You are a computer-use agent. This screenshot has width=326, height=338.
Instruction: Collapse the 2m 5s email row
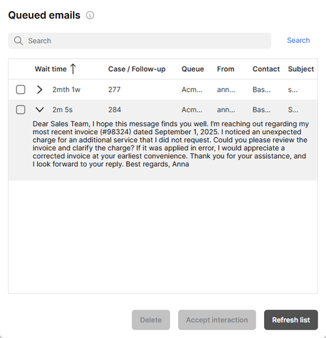(x=40, y=109)
